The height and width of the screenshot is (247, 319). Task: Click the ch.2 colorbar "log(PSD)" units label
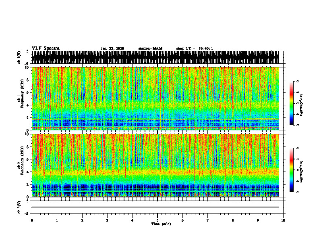(302, 172)
